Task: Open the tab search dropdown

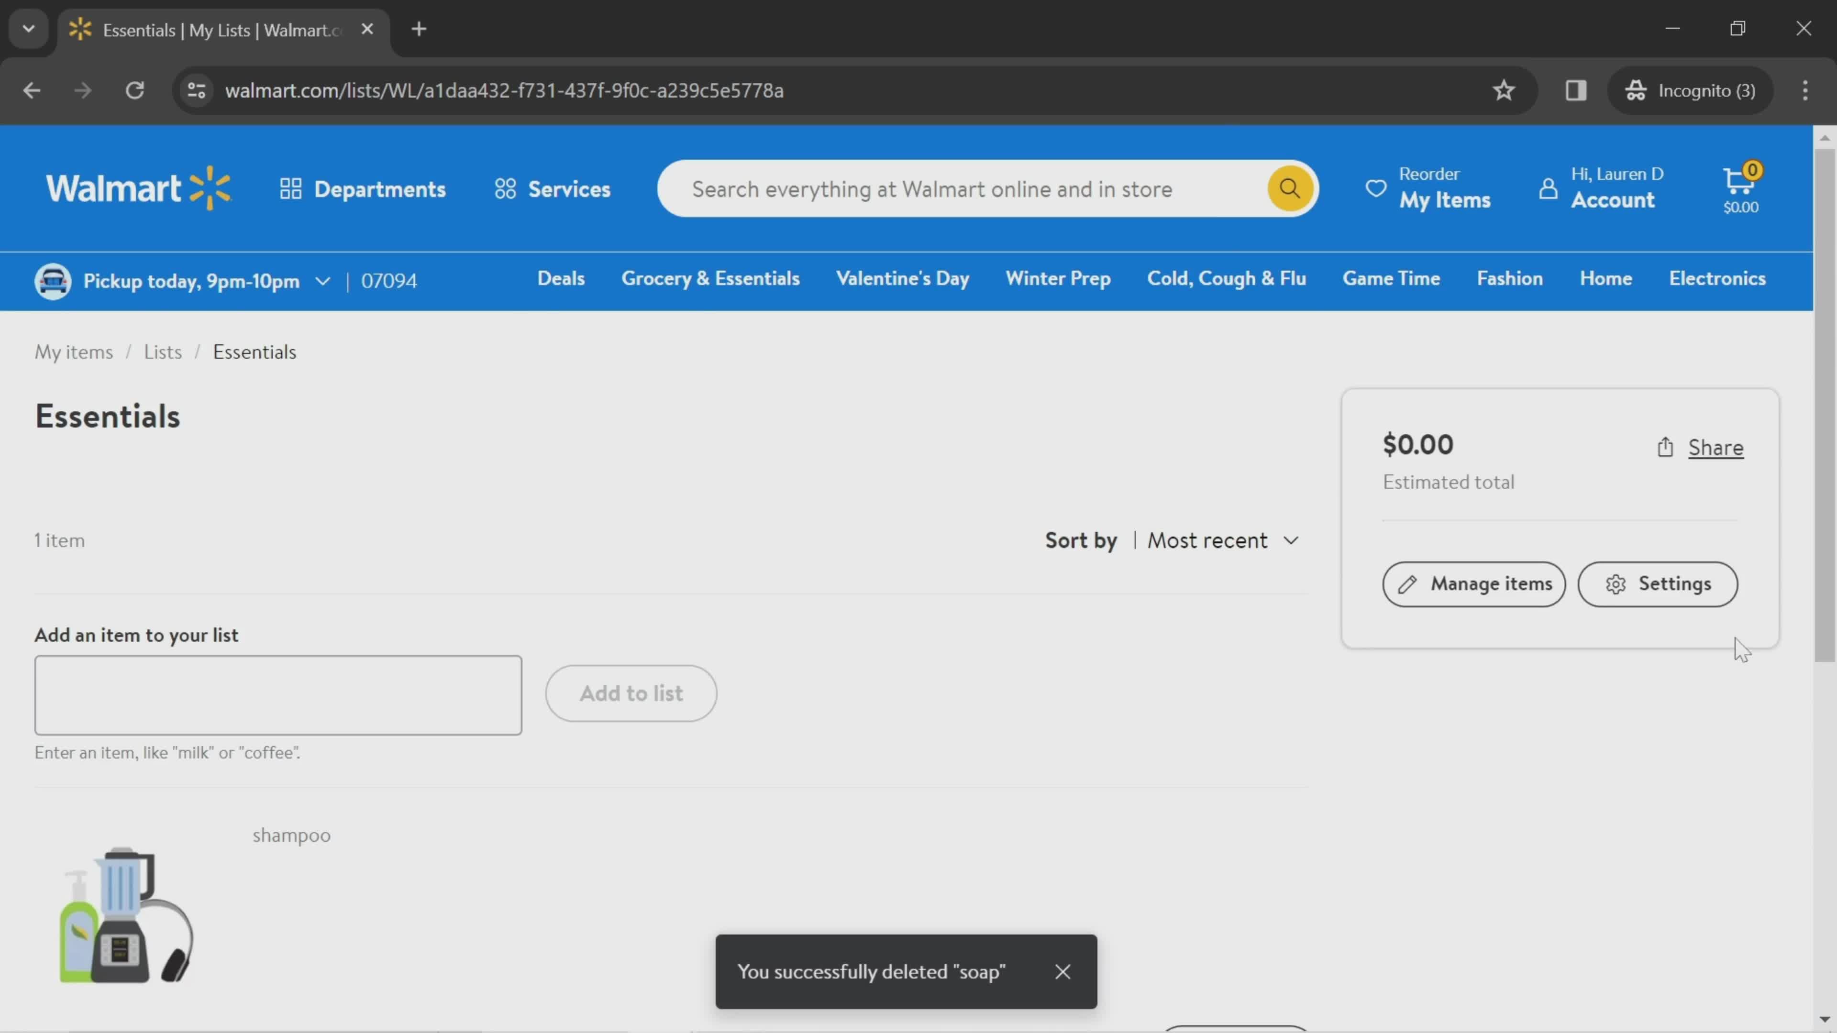Action: 29,29
